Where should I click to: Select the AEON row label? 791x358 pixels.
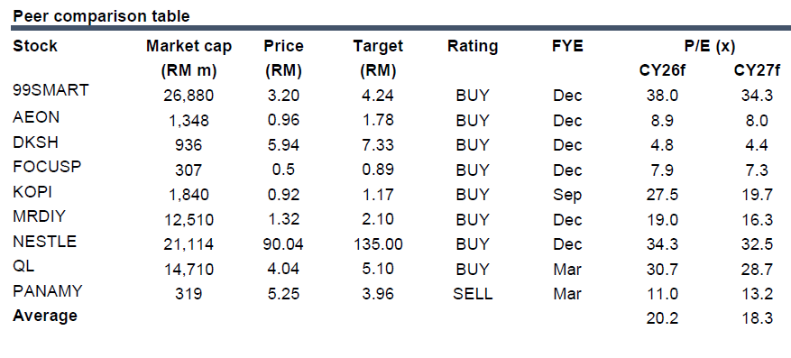tap(36, 117)
